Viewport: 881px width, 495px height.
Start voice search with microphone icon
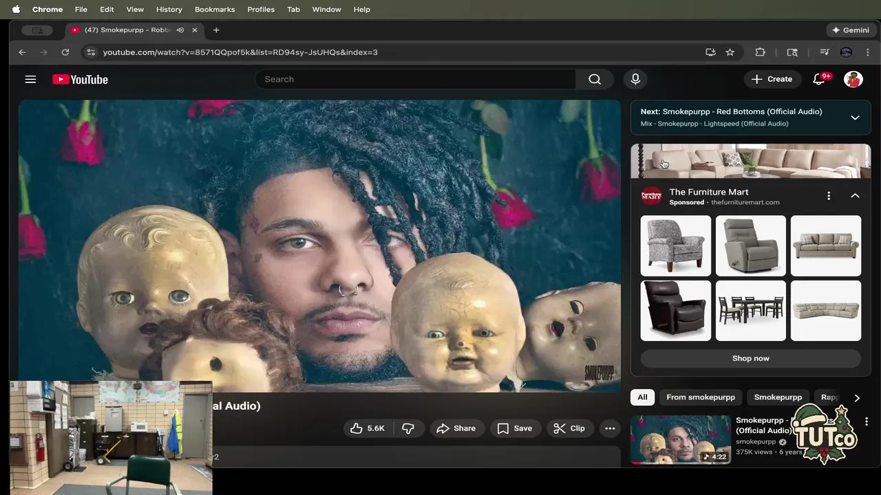click(x=635, y=79)
